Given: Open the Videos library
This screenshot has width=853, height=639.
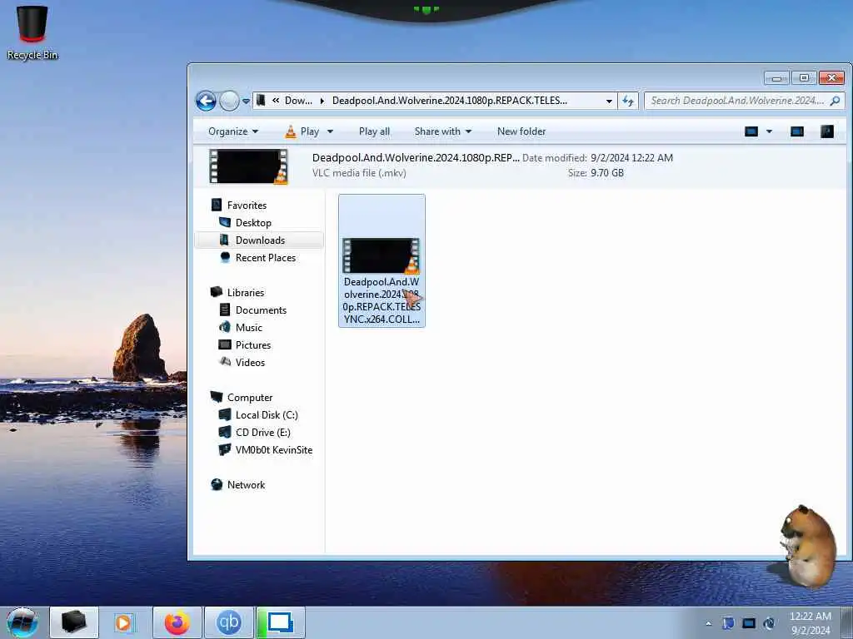Looking at the screenshot, I should coord(250,362).
